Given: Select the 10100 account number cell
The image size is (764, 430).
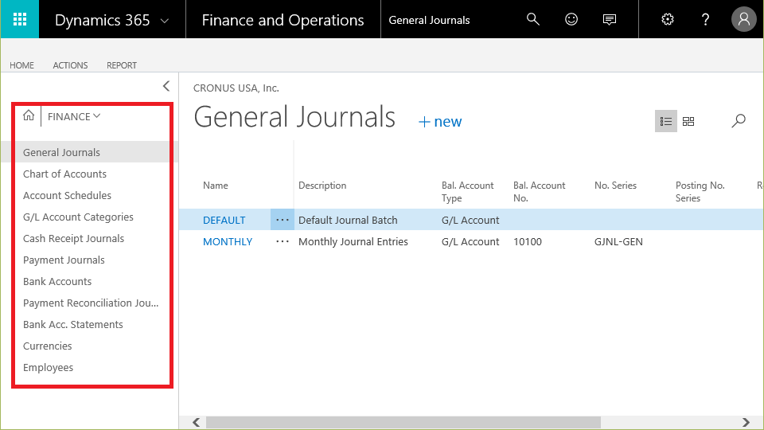Looking at the screenshot, I should 528,241.
